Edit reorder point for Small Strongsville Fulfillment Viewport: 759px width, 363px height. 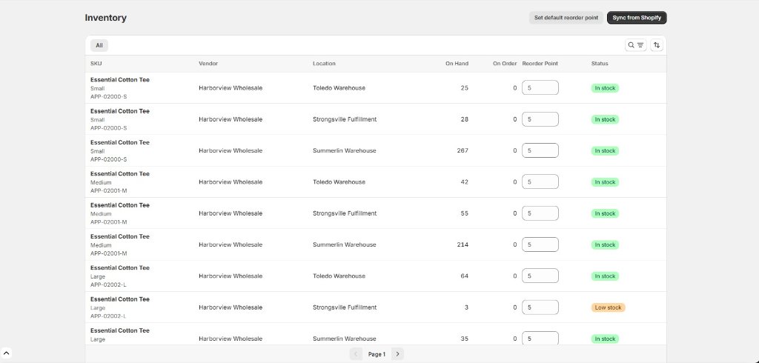pos(540,119)
